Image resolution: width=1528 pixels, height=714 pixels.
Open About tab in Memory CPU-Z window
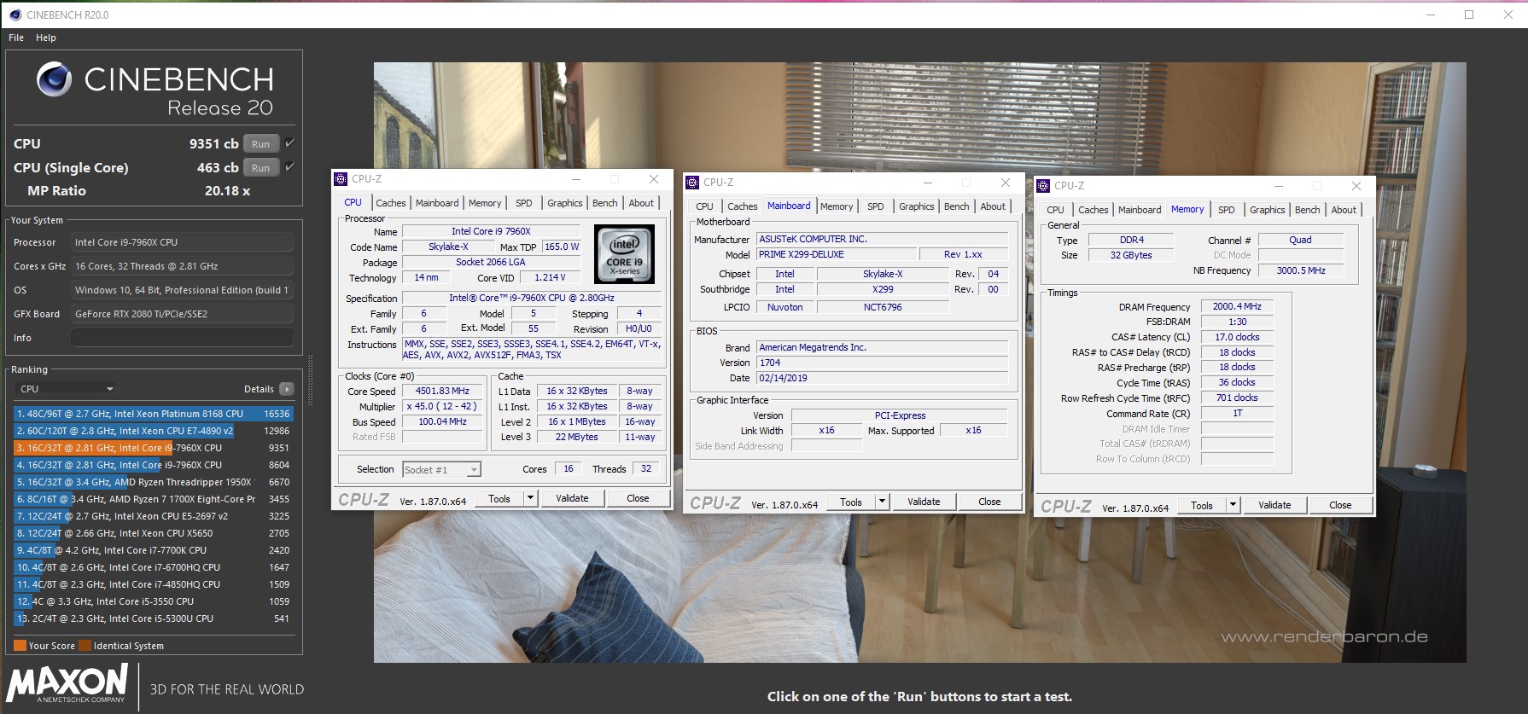click(x=1344, y=210)
